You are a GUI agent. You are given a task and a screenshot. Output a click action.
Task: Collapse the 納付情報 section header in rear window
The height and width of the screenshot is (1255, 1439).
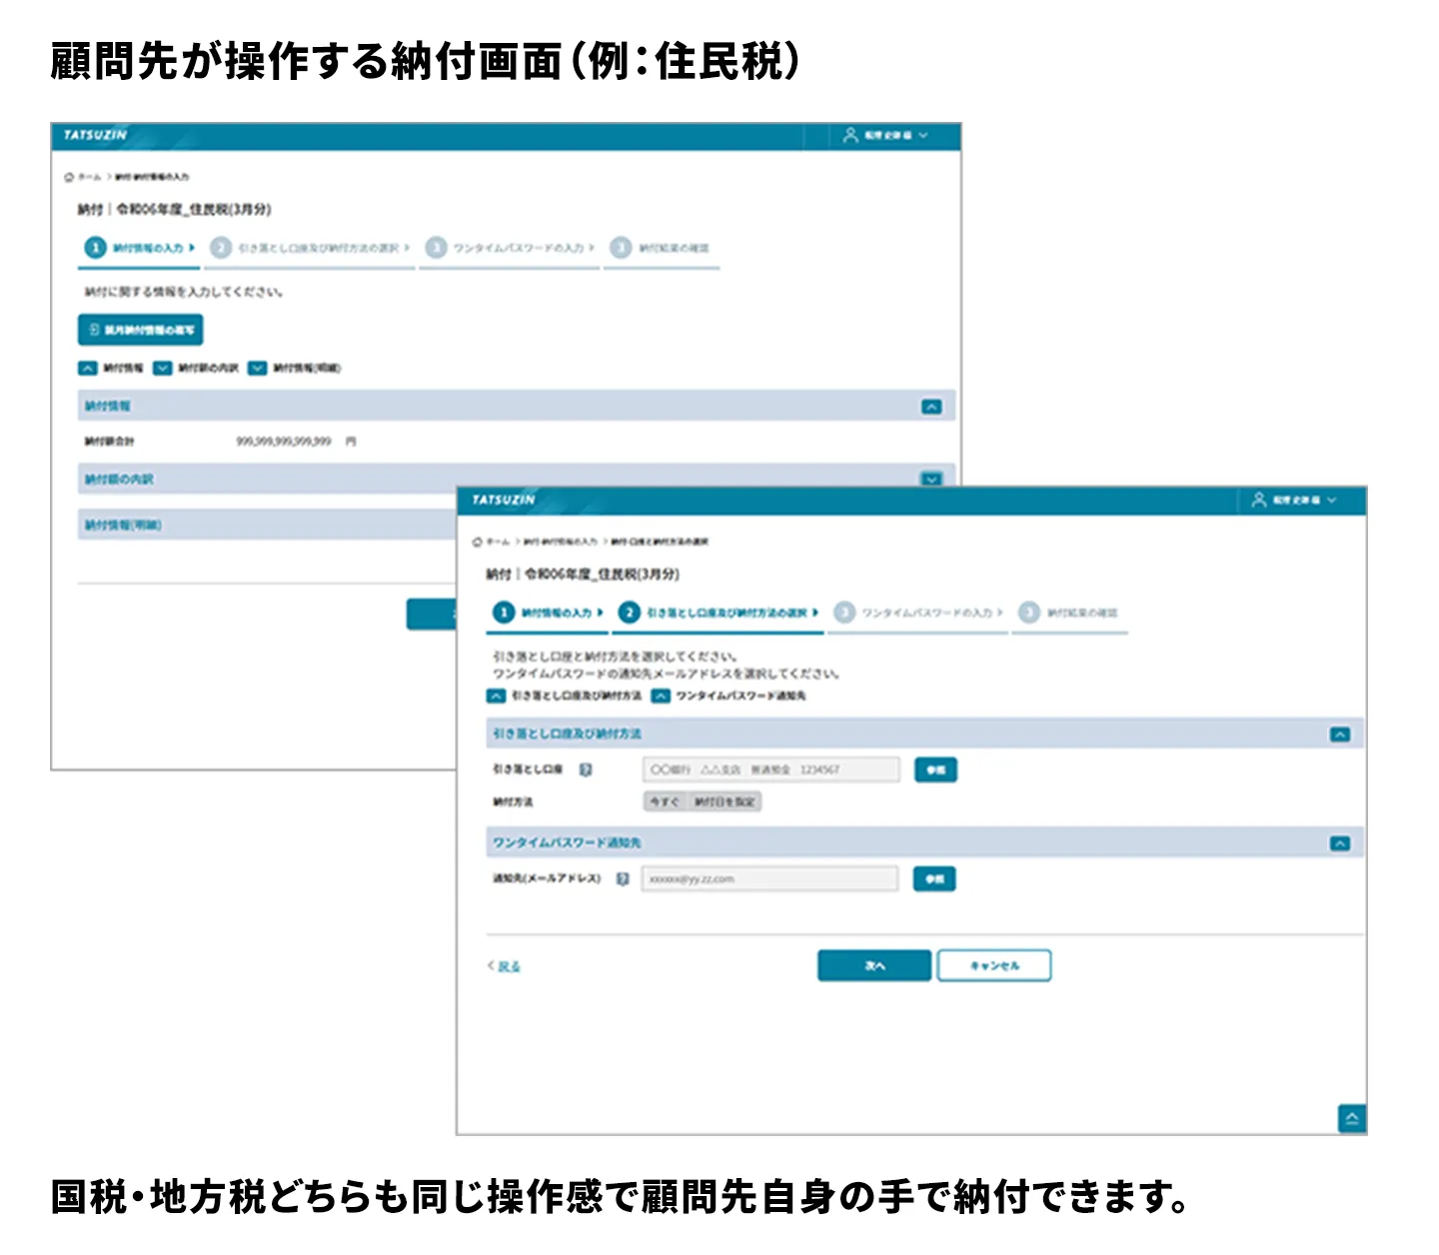[x=931, y=407]
